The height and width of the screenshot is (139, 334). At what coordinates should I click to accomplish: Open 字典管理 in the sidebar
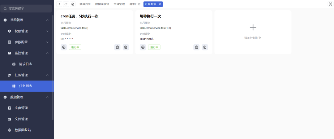click(27, 108)
